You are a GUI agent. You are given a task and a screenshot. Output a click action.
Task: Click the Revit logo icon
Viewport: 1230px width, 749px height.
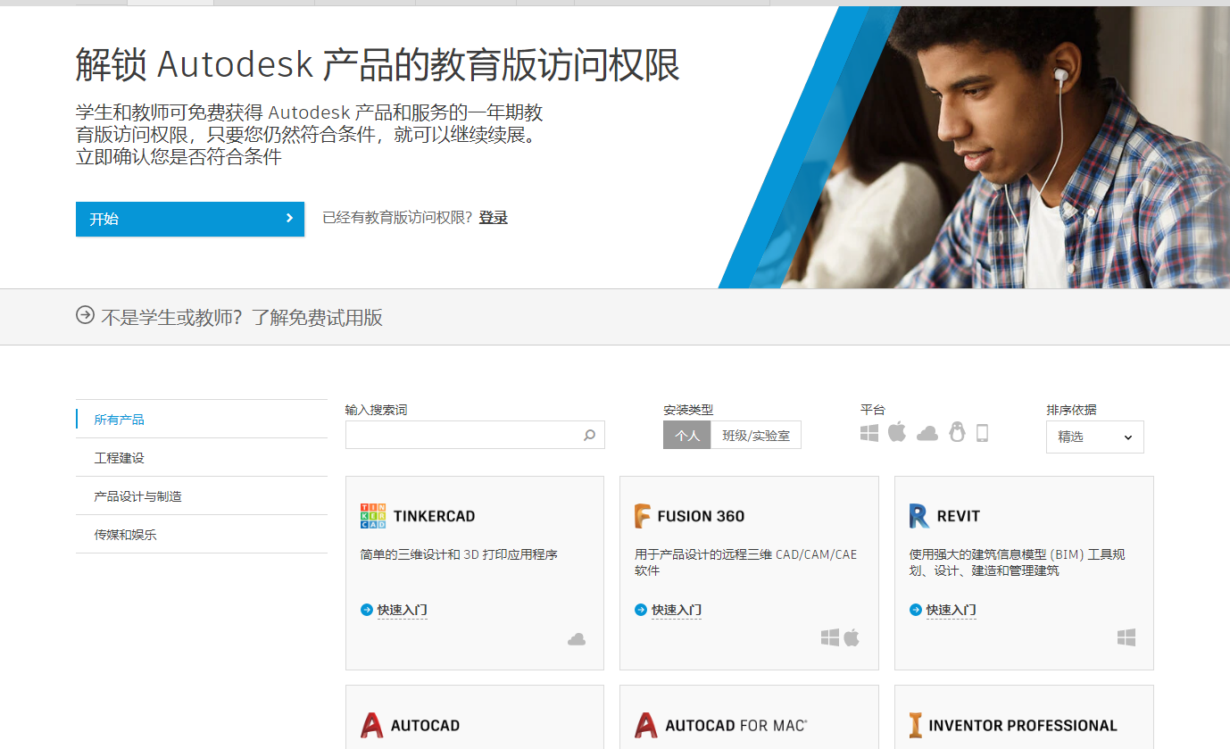click(918, 516)
